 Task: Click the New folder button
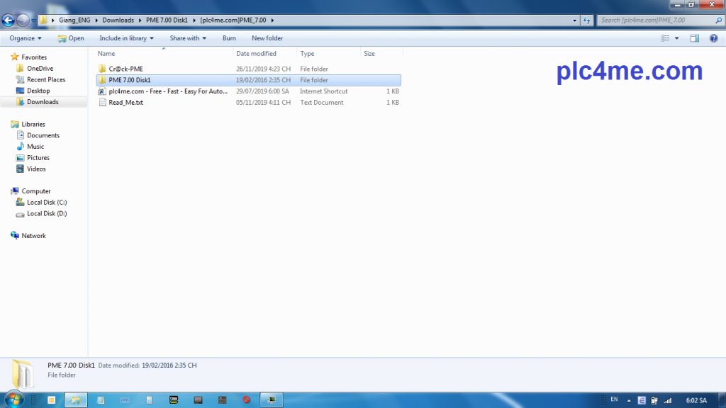coord(267,38)
